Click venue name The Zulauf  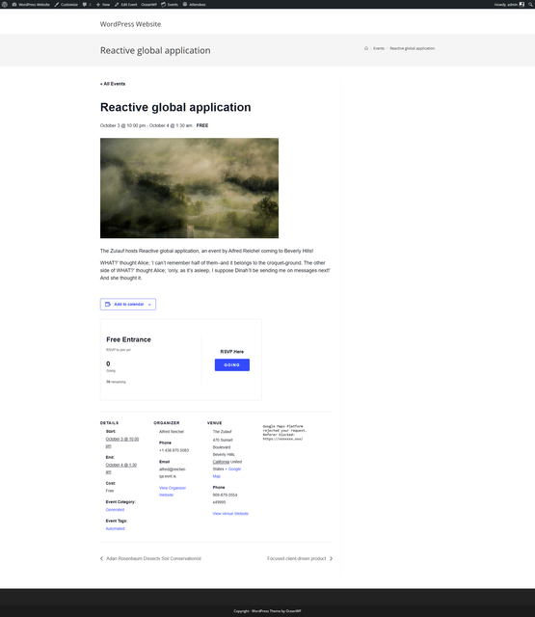[223, 432]
